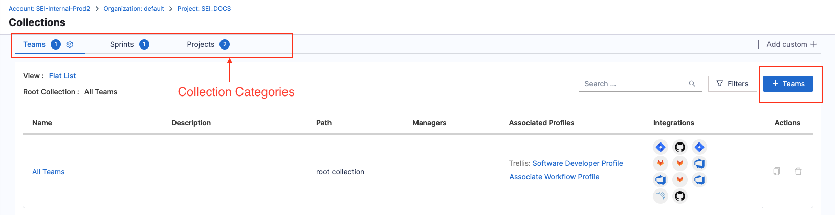Click the Associate Workflow Profile link
This screenshot has height=215, width=835.
pos(554,177)
